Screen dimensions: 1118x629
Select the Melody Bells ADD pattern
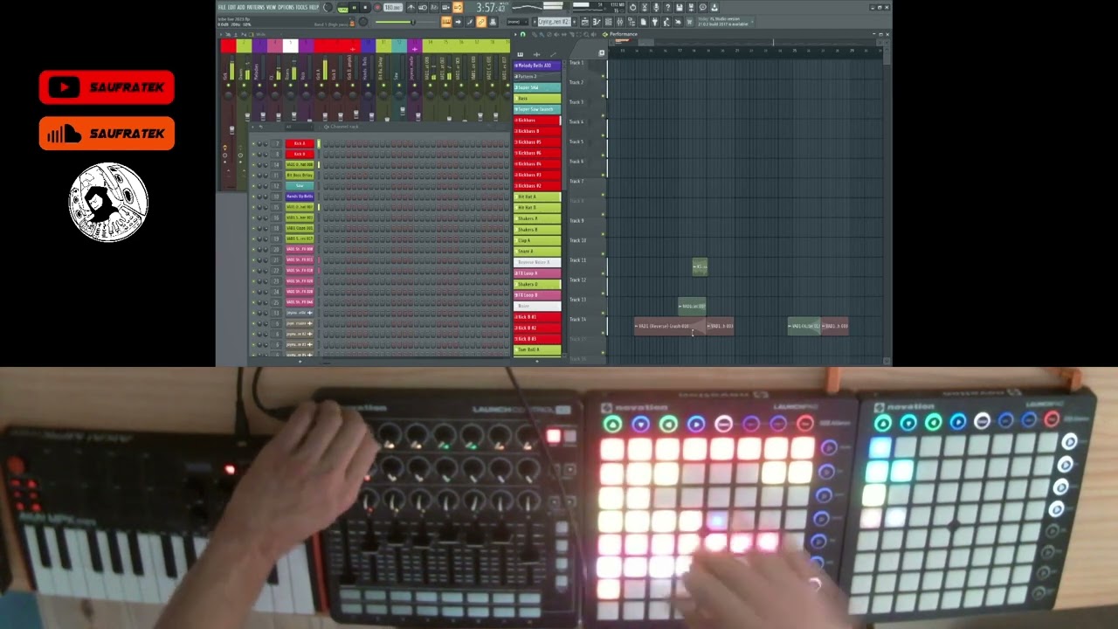537,66
